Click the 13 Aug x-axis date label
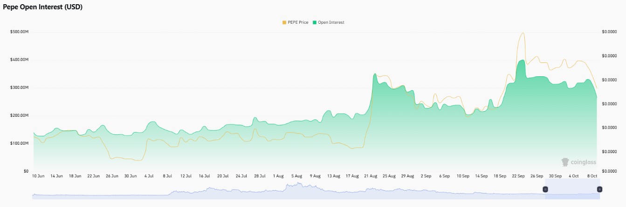The image size is (626, 207). point(334,176)
